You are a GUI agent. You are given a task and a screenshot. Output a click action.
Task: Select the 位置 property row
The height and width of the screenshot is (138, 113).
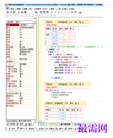tap(20, 74)
